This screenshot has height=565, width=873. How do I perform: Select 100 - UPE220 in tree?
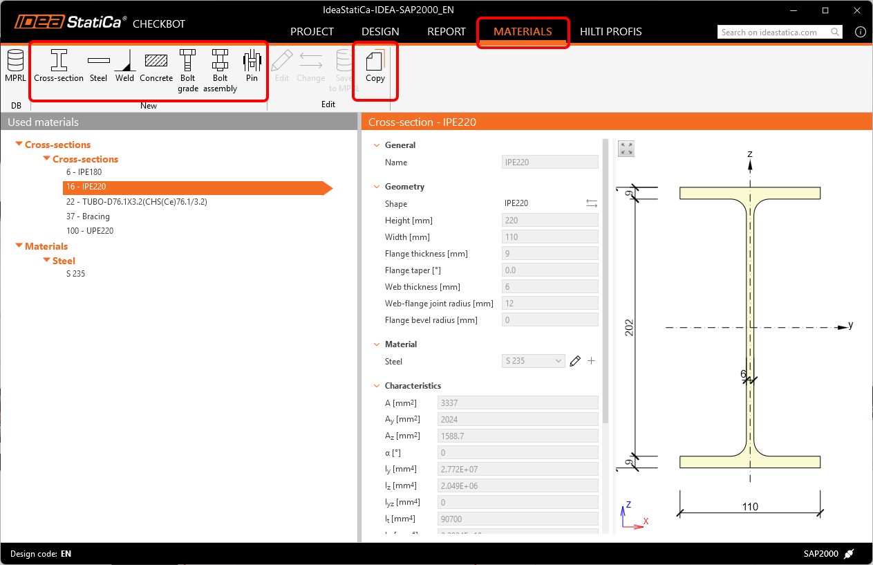[90, 231]
